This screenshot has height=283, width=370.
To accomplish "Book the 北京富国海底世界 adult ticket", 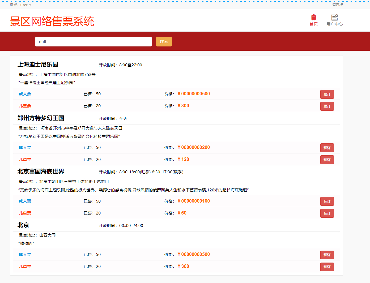I will pyautogui.click(x=327, y=201).
